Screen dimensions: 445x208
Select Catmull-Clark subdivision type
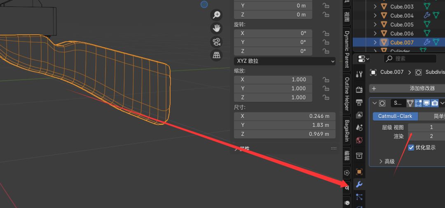[395, 116]
